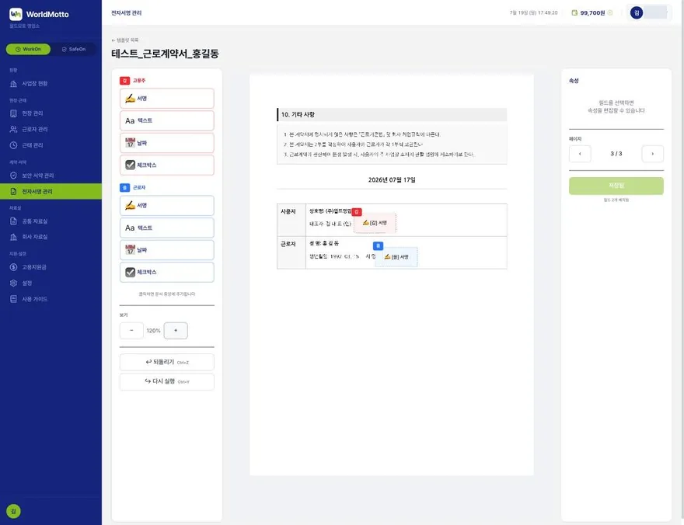684x525 pixels.
Task: Click 다시 실행 (redo) button
Action: click(x=166, y=381)
